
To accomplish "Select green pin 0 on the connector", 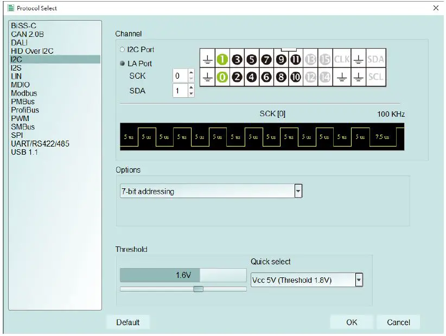I will pos(222,77).
